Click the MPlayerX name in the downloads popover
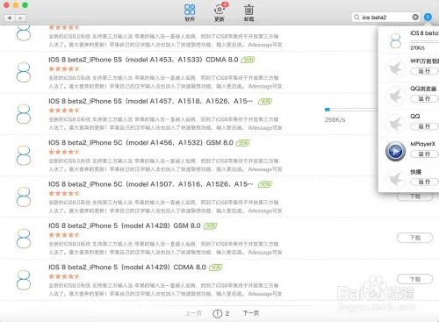 pyautogui.click(x=423, y=144)
